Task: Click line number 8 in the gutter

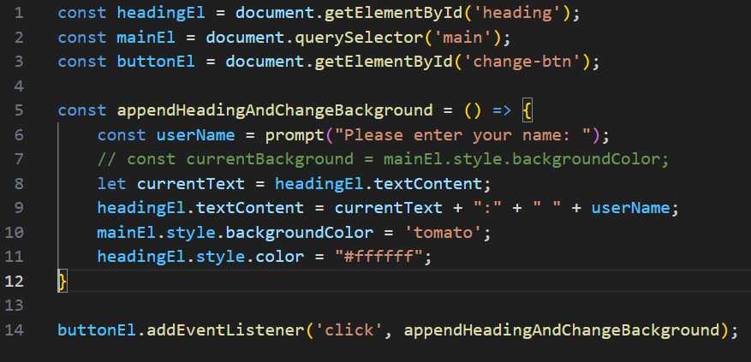Action: tap(19, 183)
